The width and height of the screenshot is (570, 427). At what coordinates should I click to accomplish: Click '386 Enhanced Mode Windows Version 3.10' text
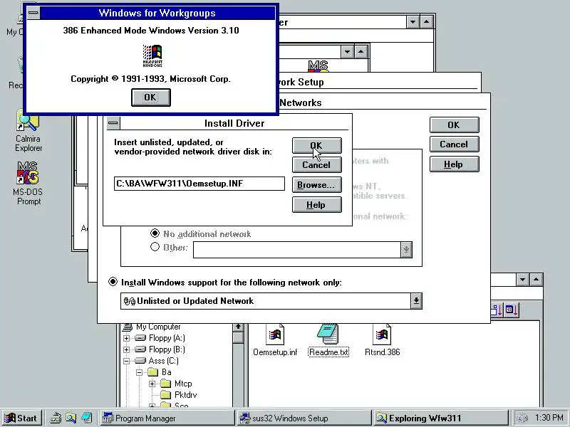tap(151, 31)
